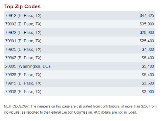This screenshot has height=121, width=165.
Task: Click the METHODOLOGY note text
Action: click(80, 109)
